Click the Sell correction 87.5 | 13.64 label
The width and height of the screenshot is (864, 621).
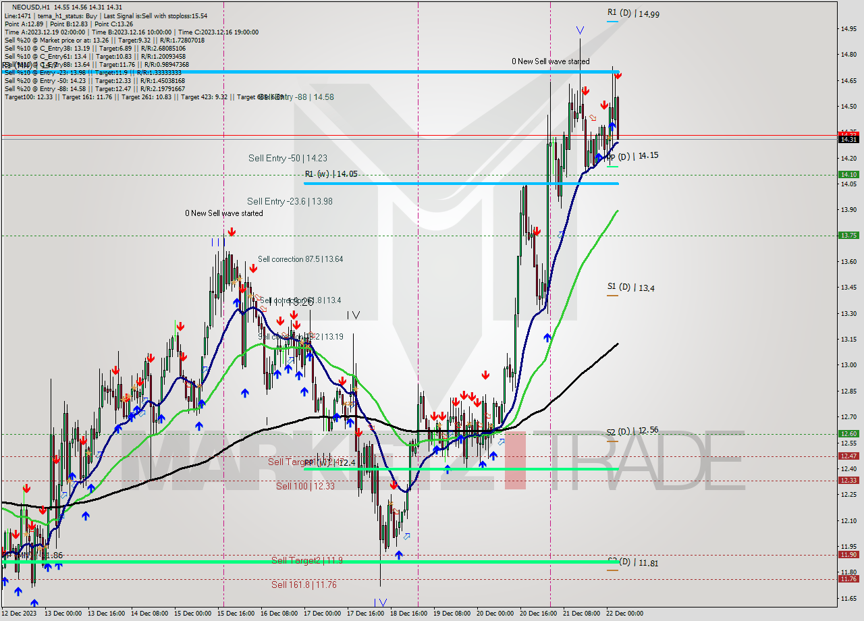(300, 259)
